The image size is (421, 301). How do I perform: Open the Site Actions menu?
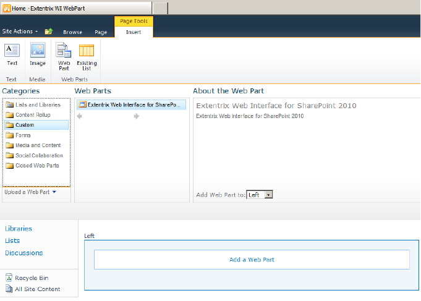pos(20,32)
